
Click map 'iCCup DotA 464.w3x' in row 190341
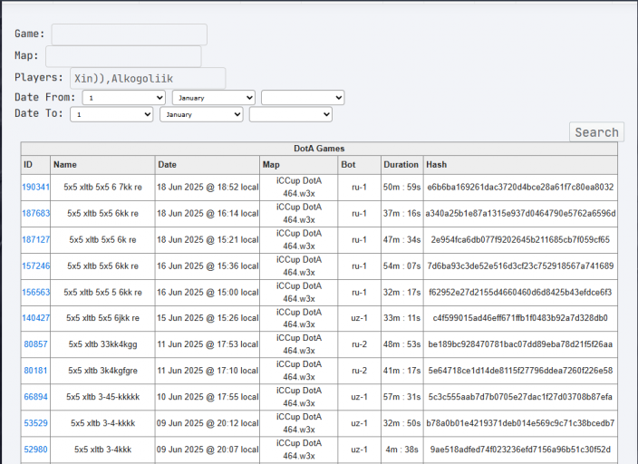click(299, 188)
